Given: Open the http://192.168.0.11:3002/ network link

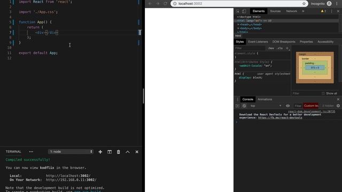Looking at the screenshot, I should (x=71, y=180).
